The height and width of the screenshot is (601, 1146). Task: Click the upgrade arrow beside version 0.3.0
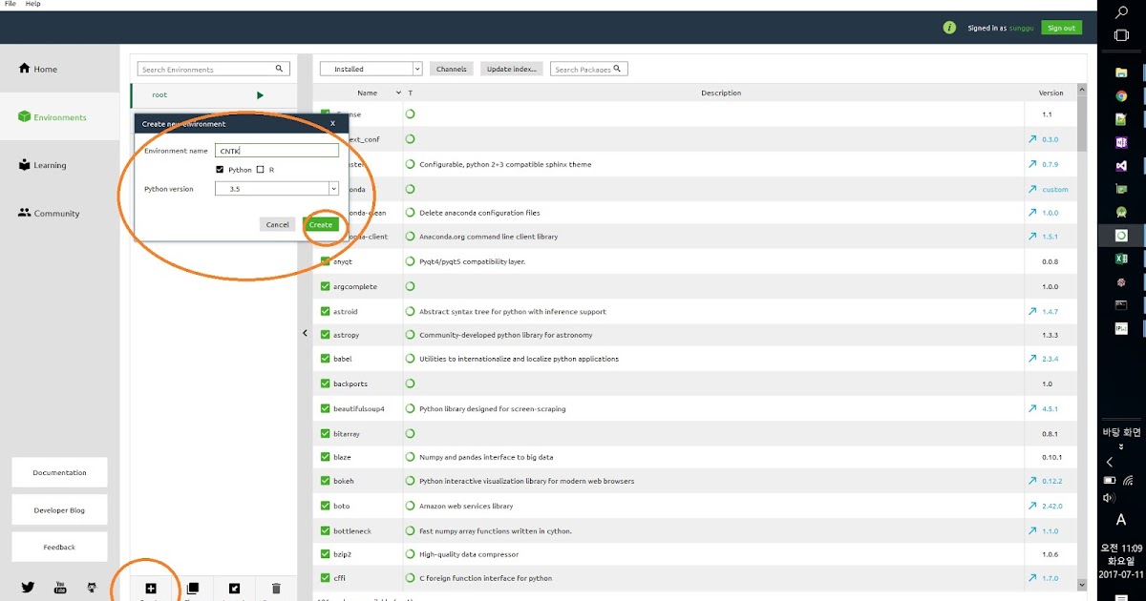1032,139
